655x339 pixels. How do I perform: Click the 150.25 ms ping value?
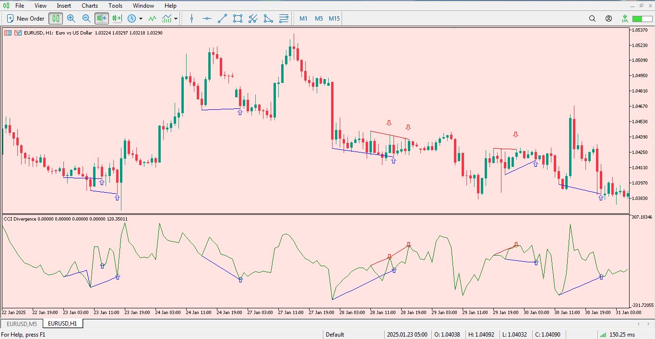tap(622, 335)
